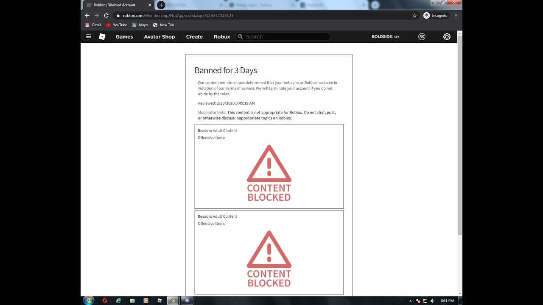This screenshot has width=543, height=305.
Task: Click the "Banned for 3 Days" heading
Action: [x=226, y=71]
